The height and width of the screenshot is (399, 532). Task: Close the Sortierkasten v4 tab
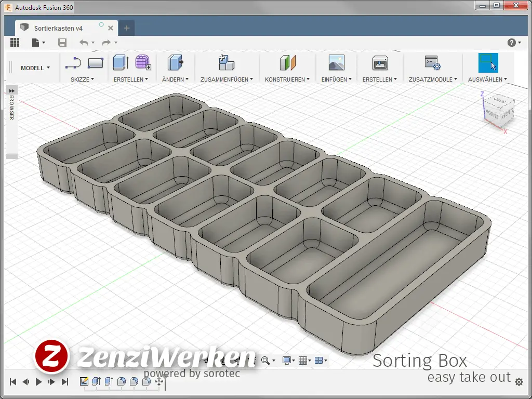click(111, 28)
